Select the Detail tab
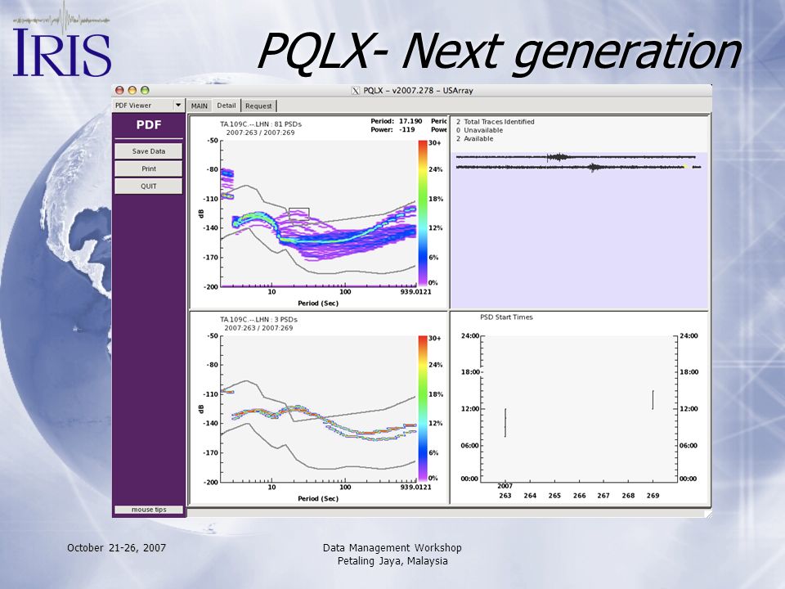The height and width of the screenshot is (589, 785). coord(227,106)
